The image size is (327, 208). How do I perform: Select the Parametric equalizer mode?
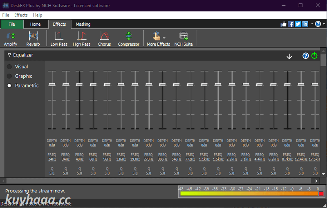9,86
